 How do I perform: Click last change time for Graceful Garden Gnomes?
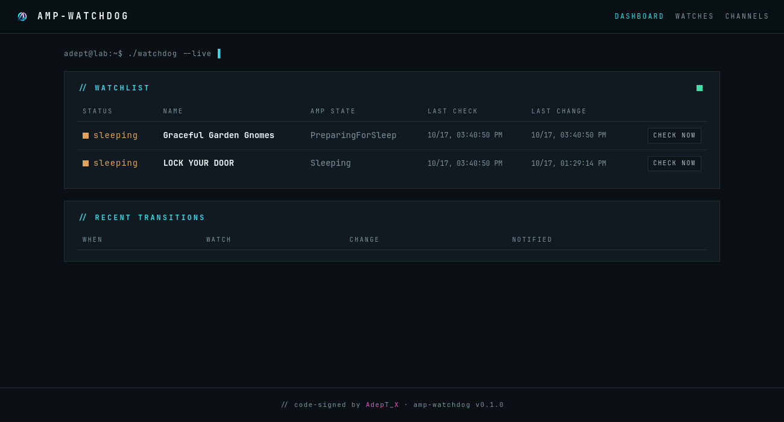pos(569,136)
